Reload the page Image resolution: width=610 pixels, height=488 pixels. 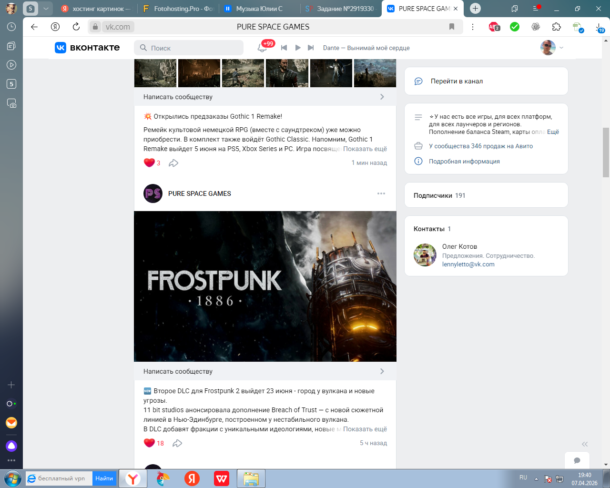click(76, 27)
